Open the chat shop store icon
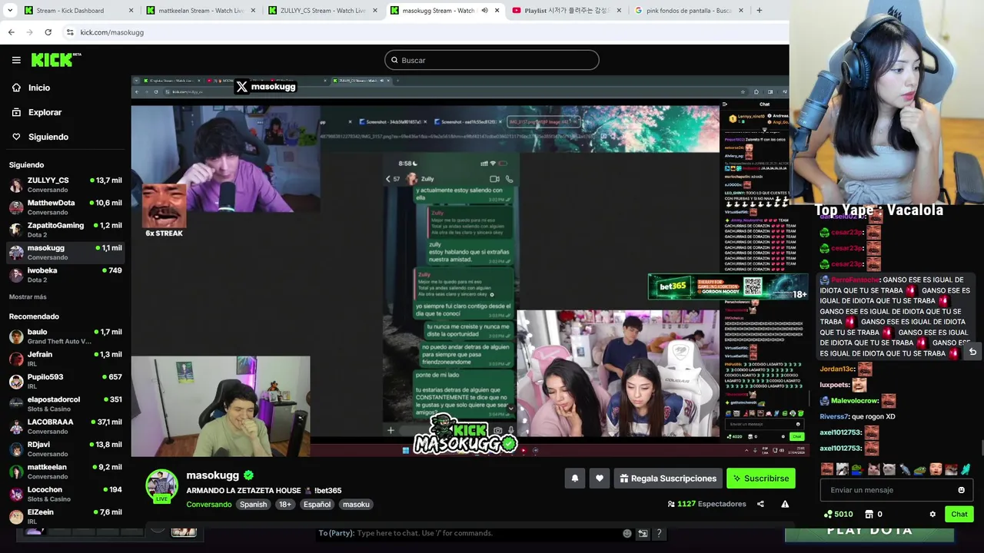This screenshot has width=984, height=553. pos(869,515)
